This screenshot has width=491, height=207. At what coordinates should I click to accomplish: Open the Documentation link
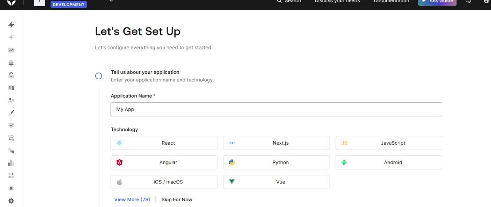coord(391,2)
